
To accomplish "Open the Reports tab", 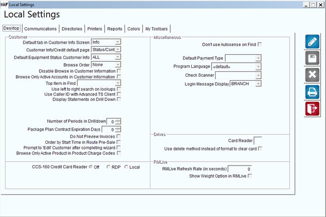I will [x=114, y=29].
